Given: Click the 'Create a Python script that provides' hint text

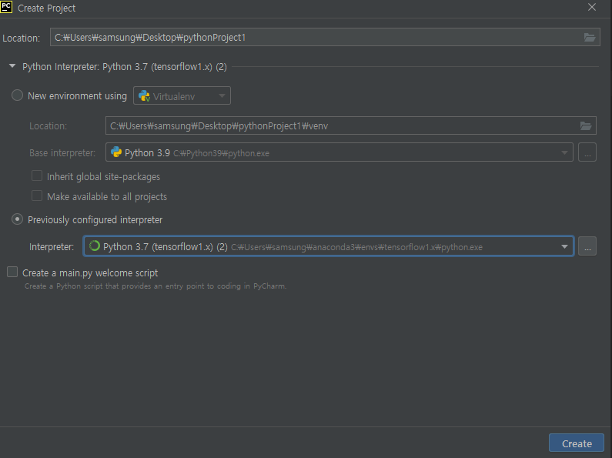Looking at the screenshot, I should (x=156, y=286).
